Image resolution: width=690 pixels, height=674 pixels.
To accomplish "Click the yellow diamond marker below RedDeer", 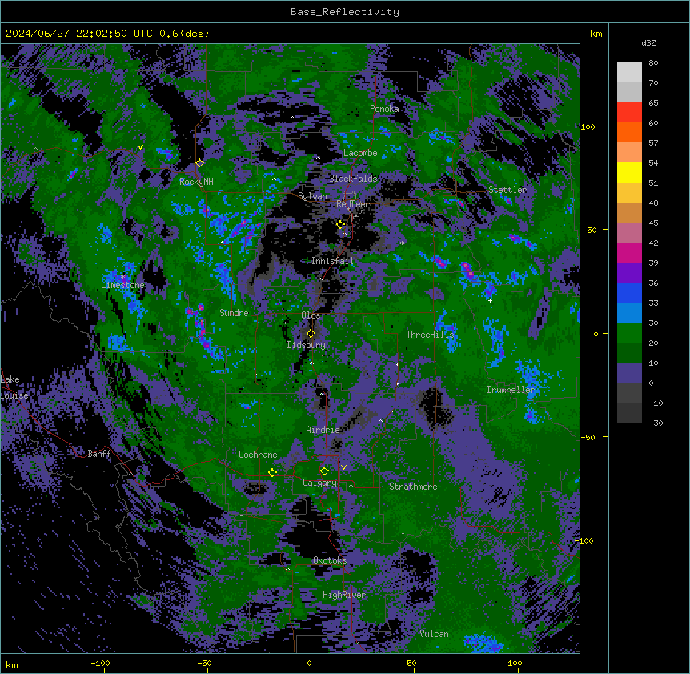I will (340, 225).
